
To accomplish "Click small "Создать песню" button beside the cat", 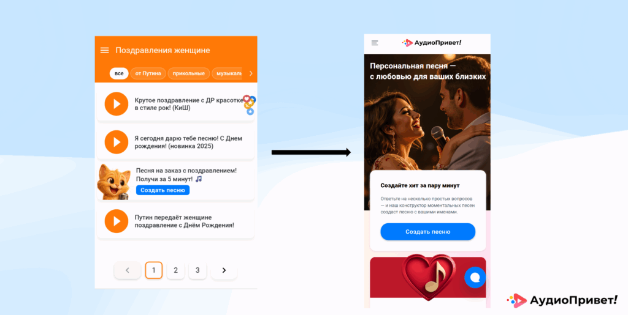I will tap(163, 190).
